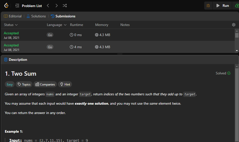Open the Problem List panel

click(28, 6)
